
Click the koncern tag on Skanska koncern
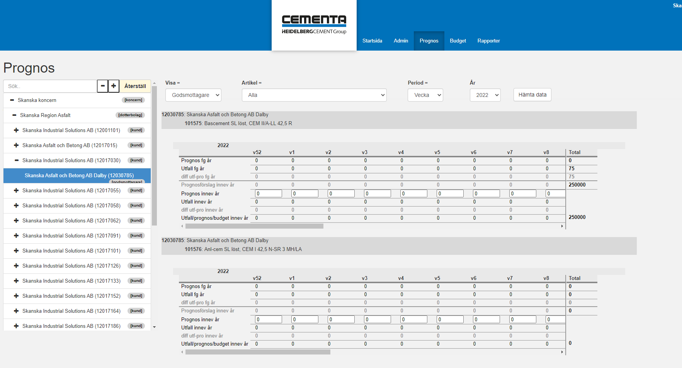coord(133,100)
